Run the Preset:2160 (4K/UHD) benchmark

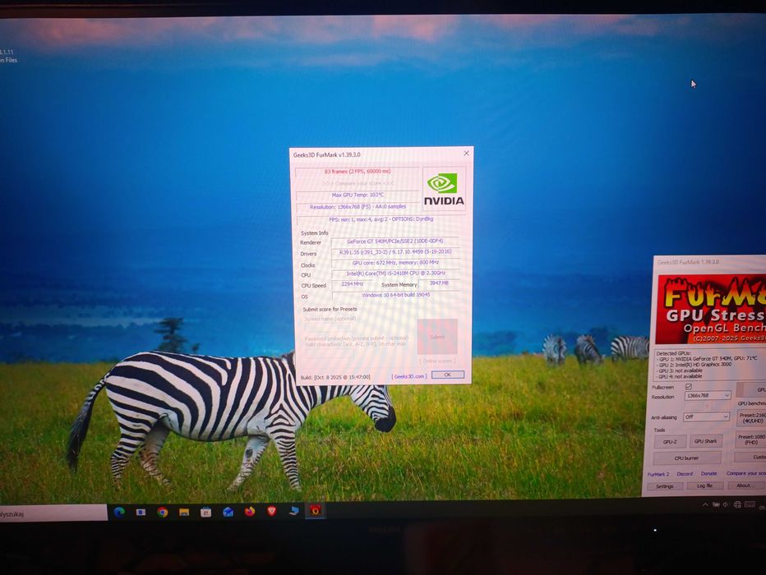click(x=751, y=418)
